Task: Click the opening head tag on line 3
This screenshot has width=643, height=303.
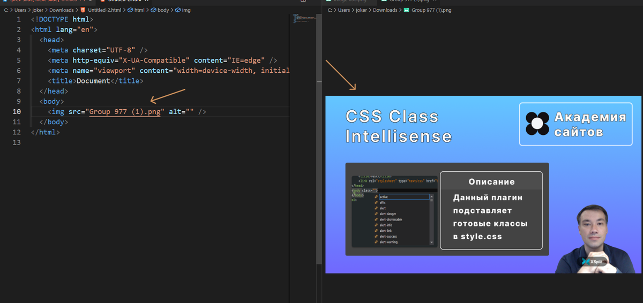Action: coord(51,40)
